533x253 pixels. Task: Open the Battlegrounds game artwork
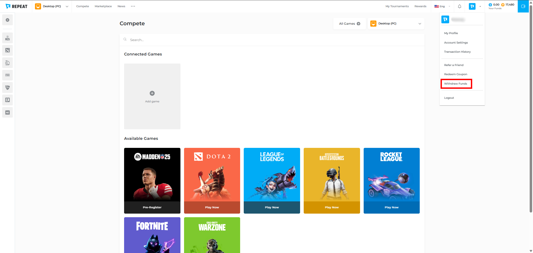332,175
